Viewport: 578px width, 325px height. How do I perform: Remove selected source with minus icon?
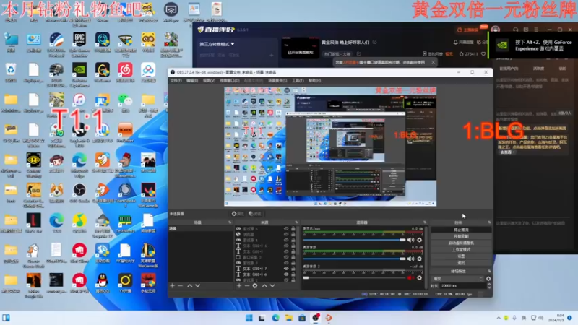coord(247,285)
